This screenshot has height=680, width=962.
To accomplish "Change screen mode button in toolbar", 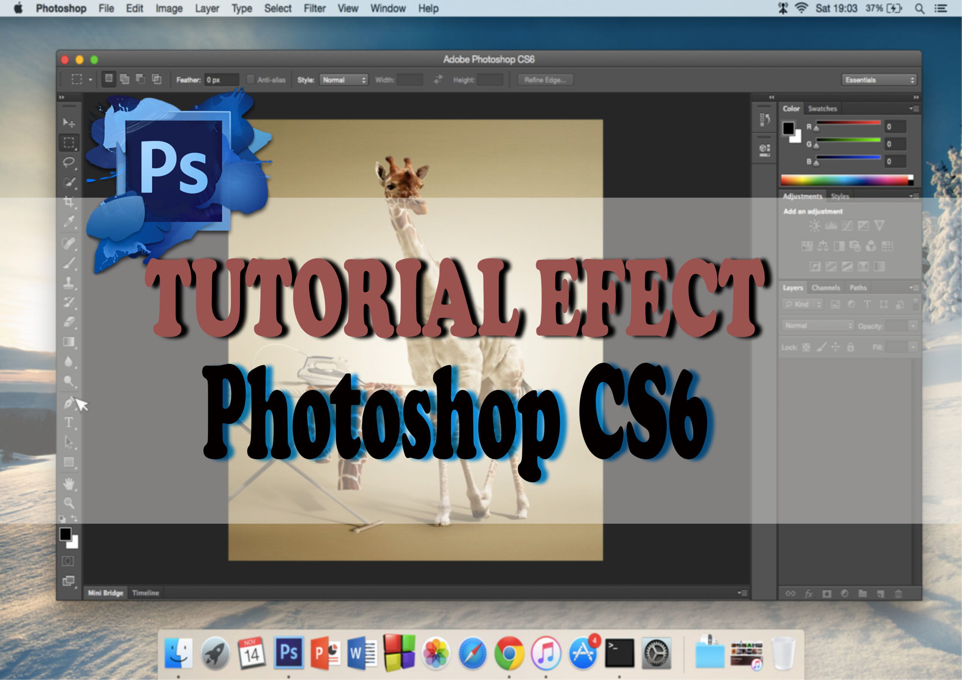I will tap(68, 581).
